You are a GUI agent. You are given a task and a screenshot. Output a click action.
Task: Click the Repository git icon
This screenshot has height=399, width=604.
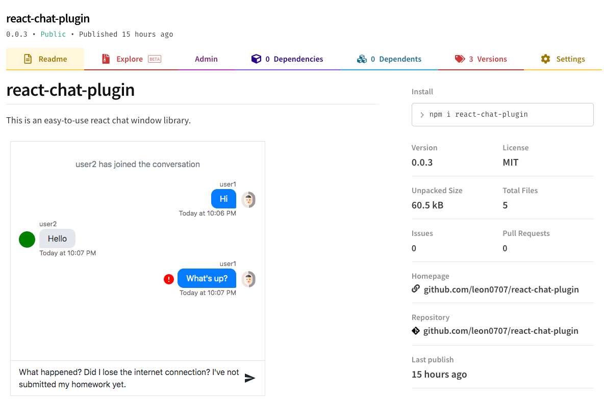415,331
